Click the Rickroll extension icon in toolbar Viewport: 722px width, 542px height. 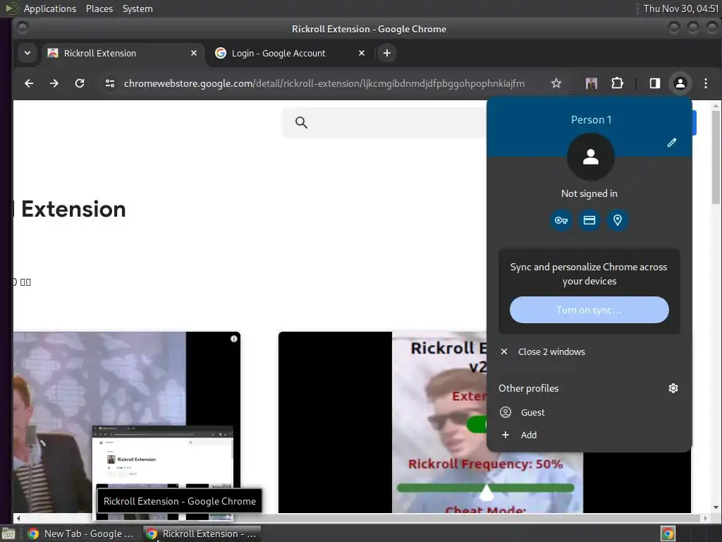coord(592,83)
